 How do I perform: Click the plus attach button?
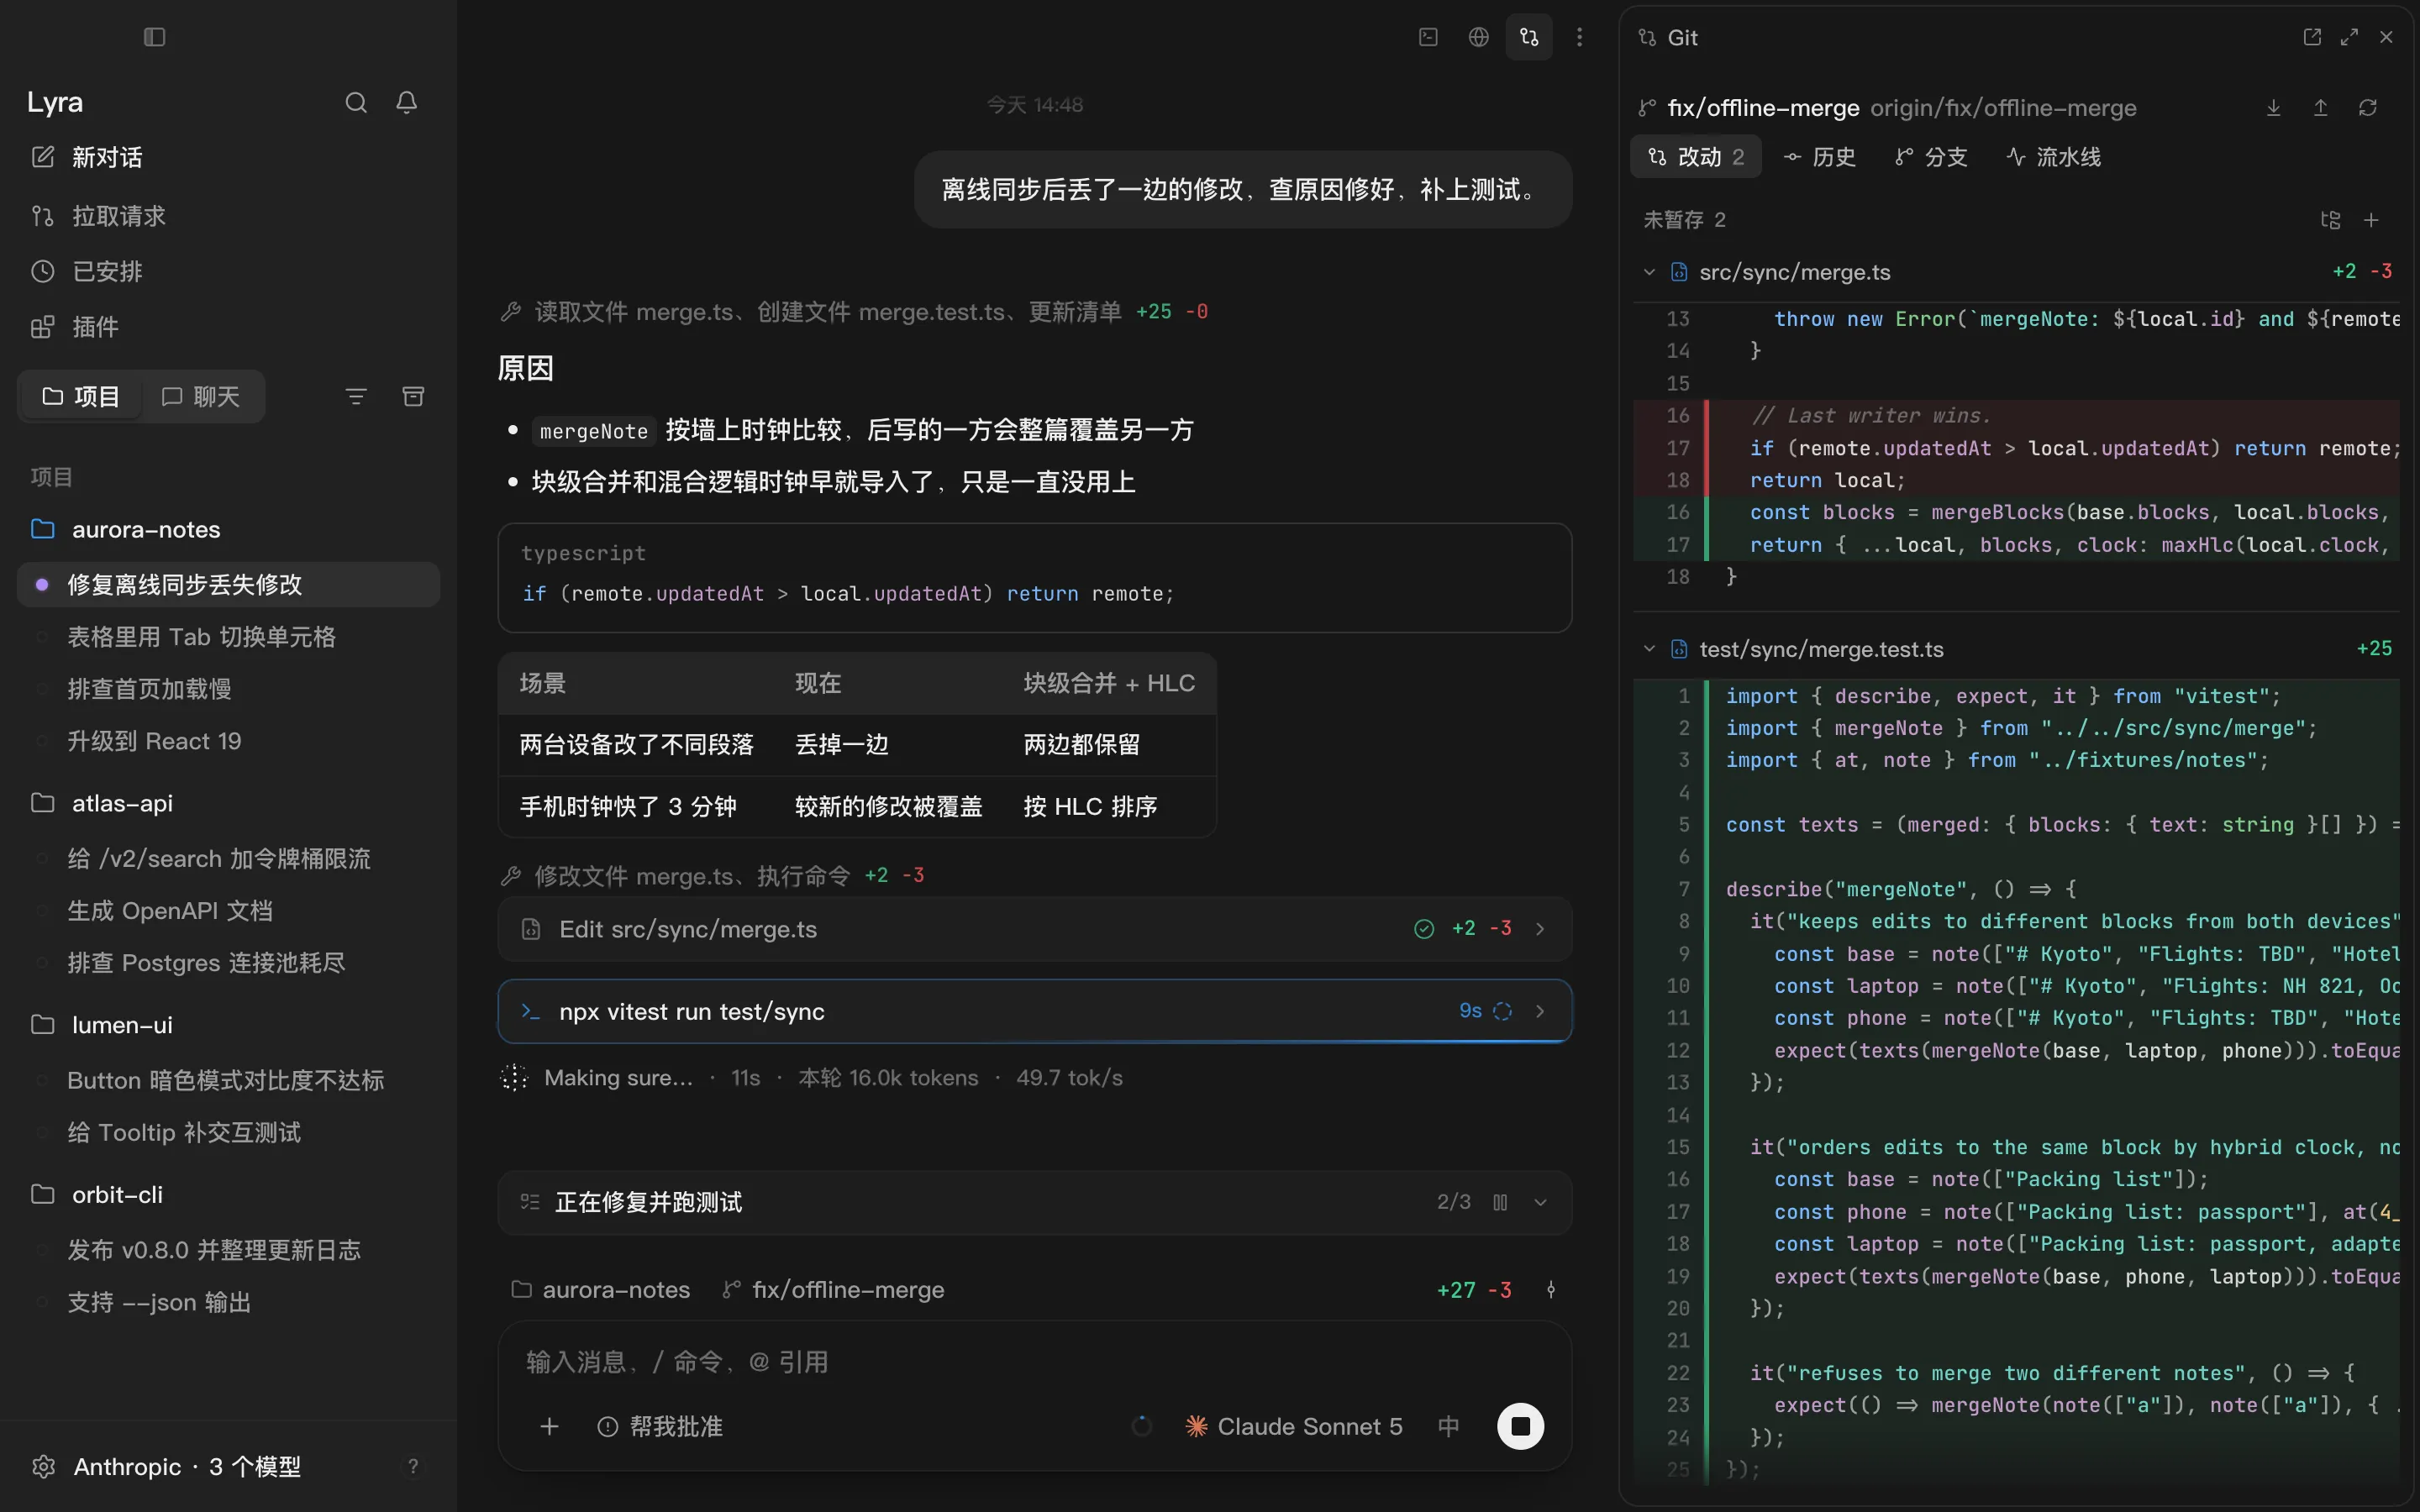click(549, 1426)
